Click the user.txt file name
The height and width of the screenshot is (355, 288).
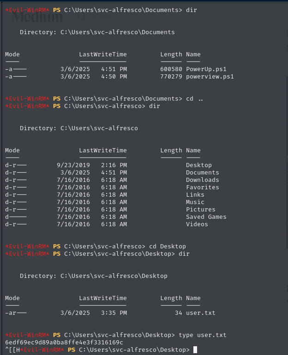[201, 313]
